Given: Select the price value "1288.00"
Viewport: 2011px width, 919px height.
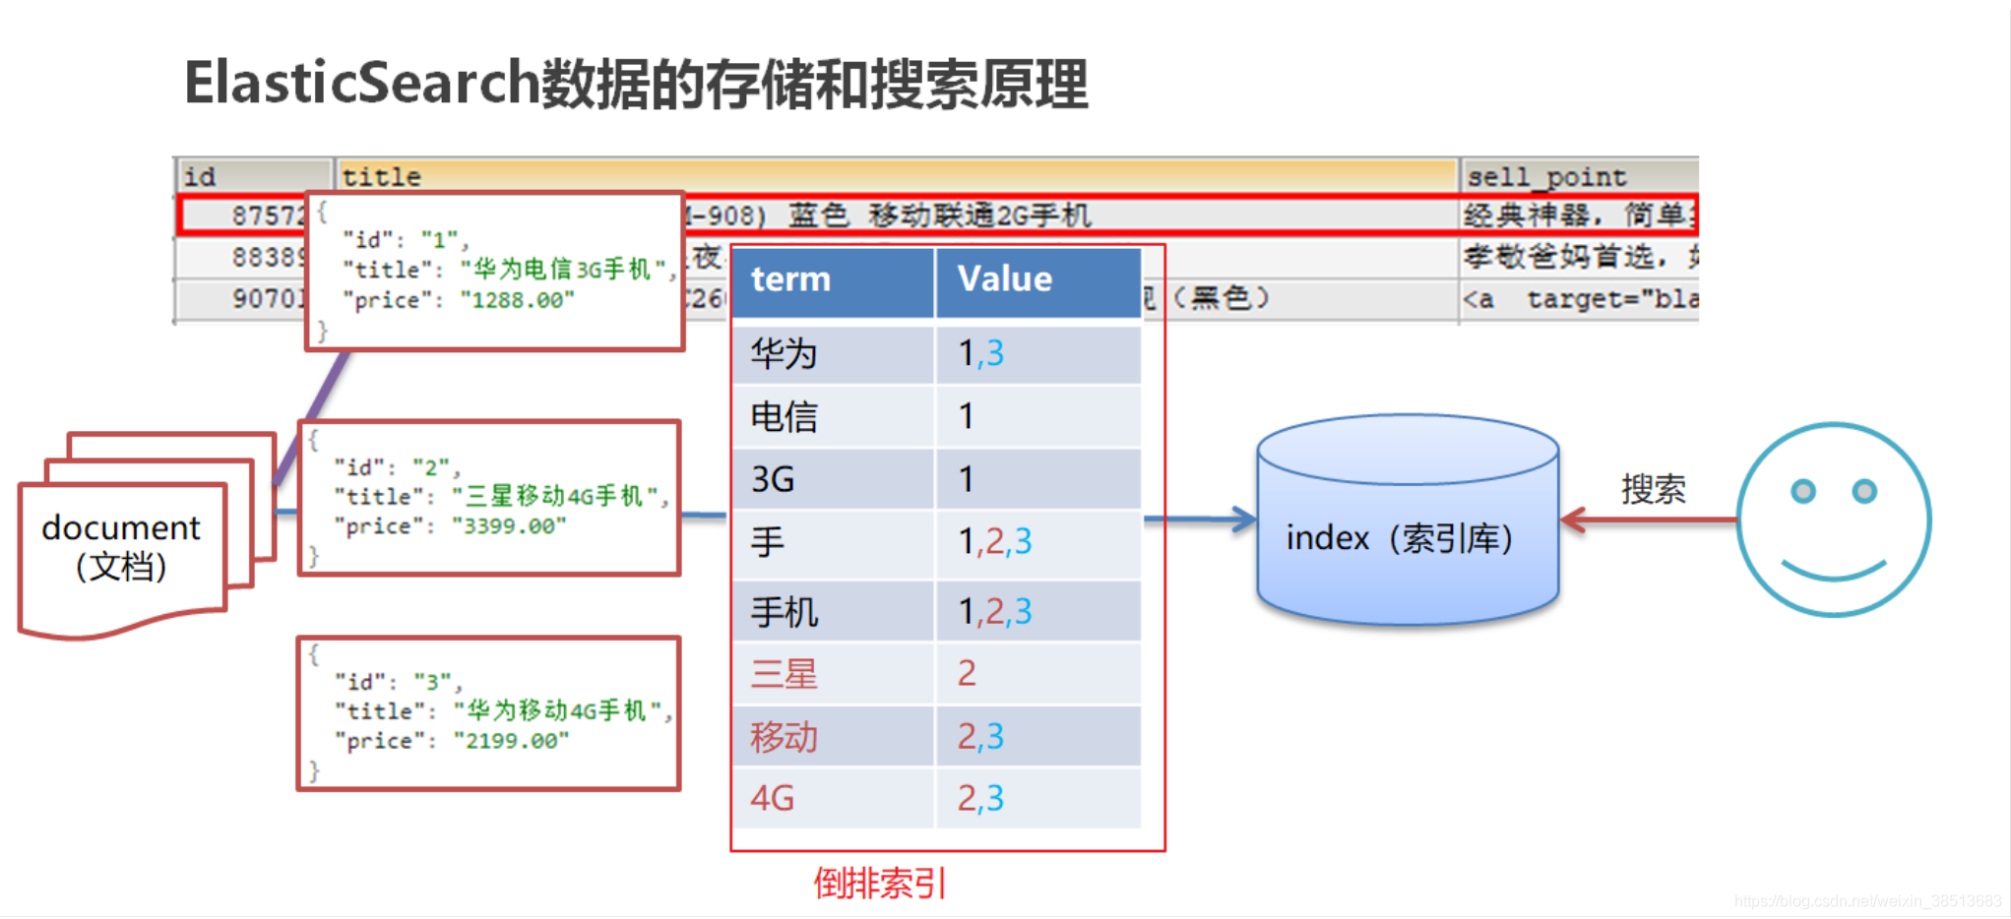Looking at the screenshot, I should point(517,300).
